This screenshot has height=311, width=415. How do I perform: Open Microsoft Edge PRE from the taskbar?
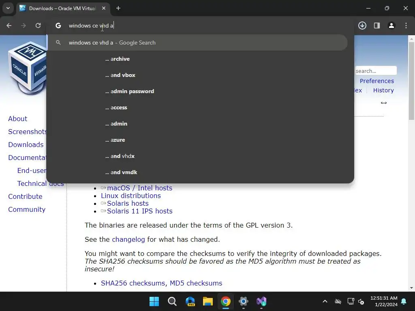pos(190,301)
